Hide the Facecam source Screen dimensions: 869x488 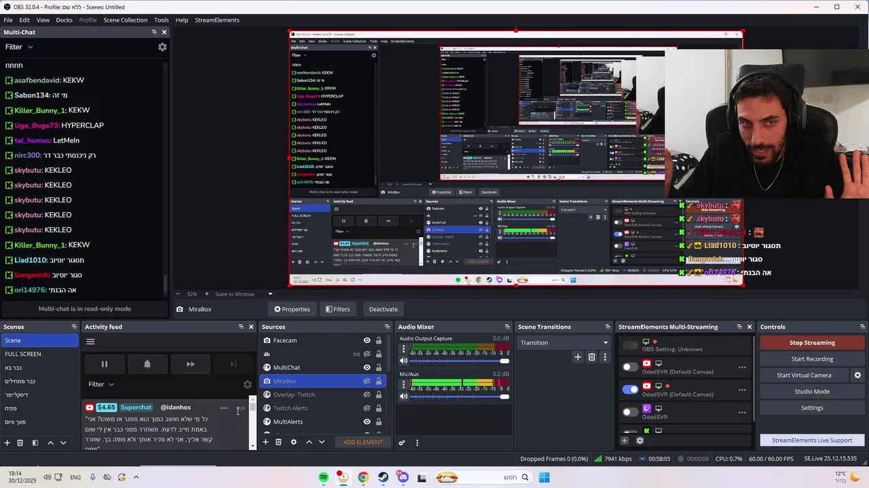pyautogui.click(x=367, y=340)
